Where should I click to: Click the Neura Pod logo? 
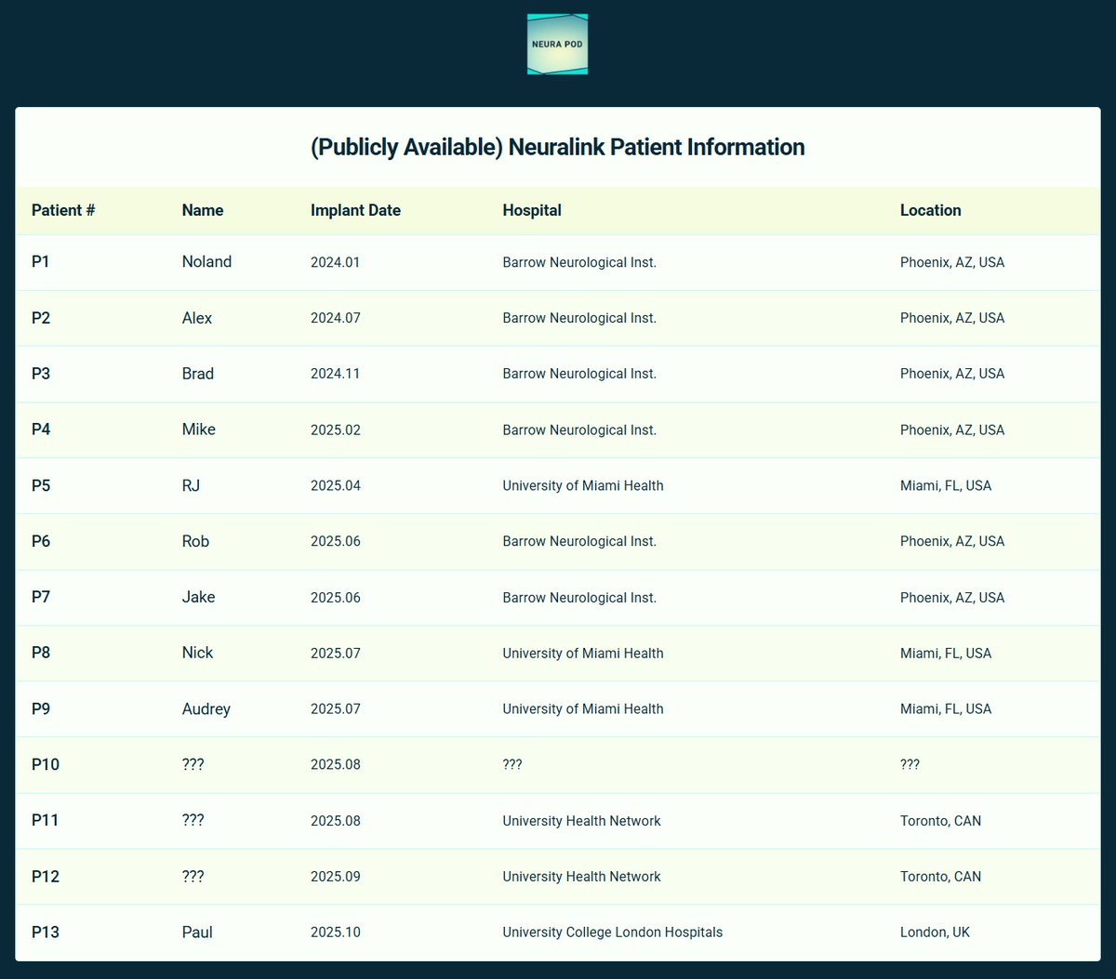point(557,45)
